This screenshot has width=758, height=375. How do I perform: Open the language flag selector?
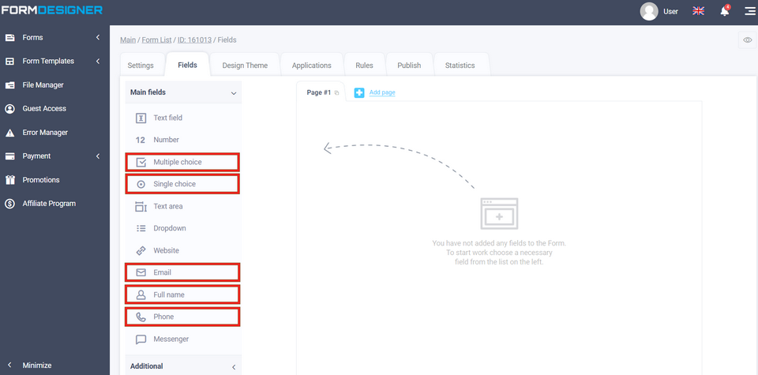(x=698, y=11)
